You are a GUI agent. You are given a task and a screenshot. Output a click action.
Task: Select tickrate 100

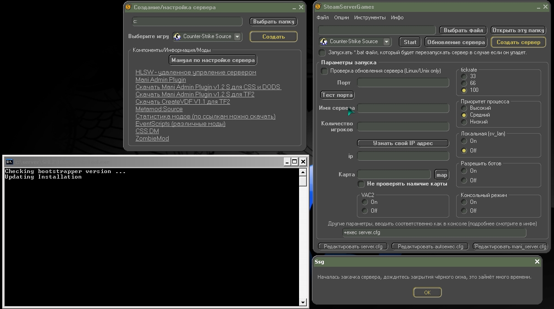(464, 90)
